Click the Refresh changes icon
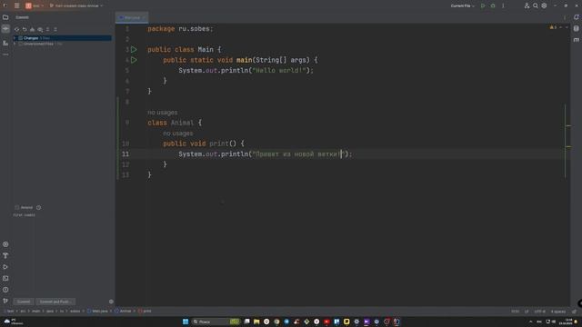 [16, 29]
